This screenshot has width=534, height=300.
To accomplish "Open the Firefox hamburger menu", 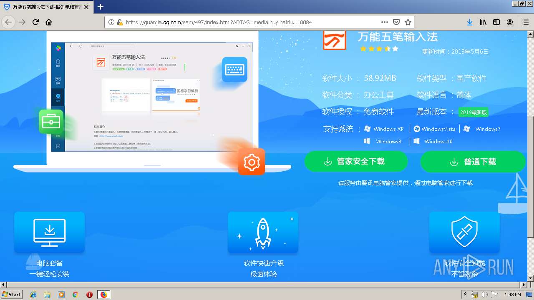I will [x=526, y=22].
